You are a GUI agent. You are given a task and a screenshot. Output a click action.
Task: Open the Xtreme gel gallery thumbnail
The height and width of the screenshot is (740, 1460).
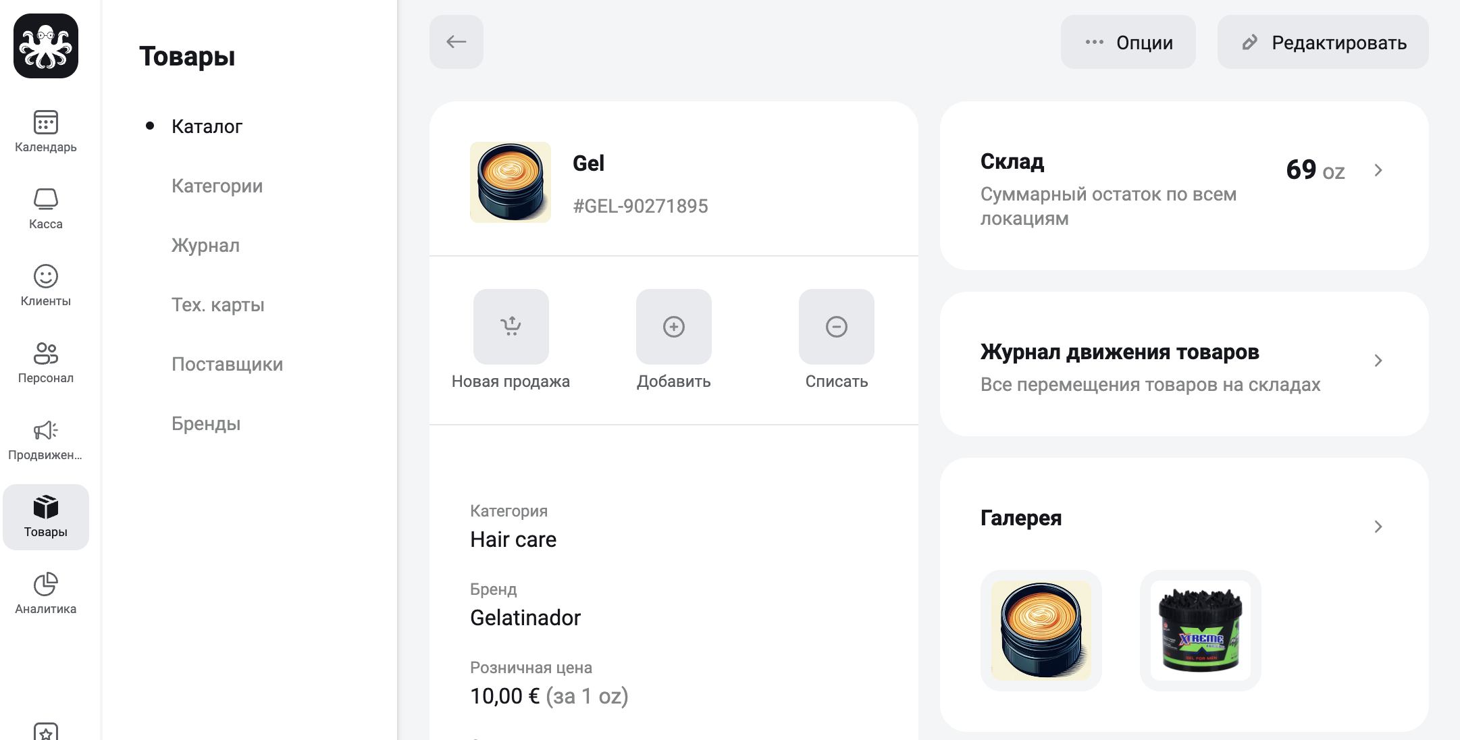(1201, 631)
